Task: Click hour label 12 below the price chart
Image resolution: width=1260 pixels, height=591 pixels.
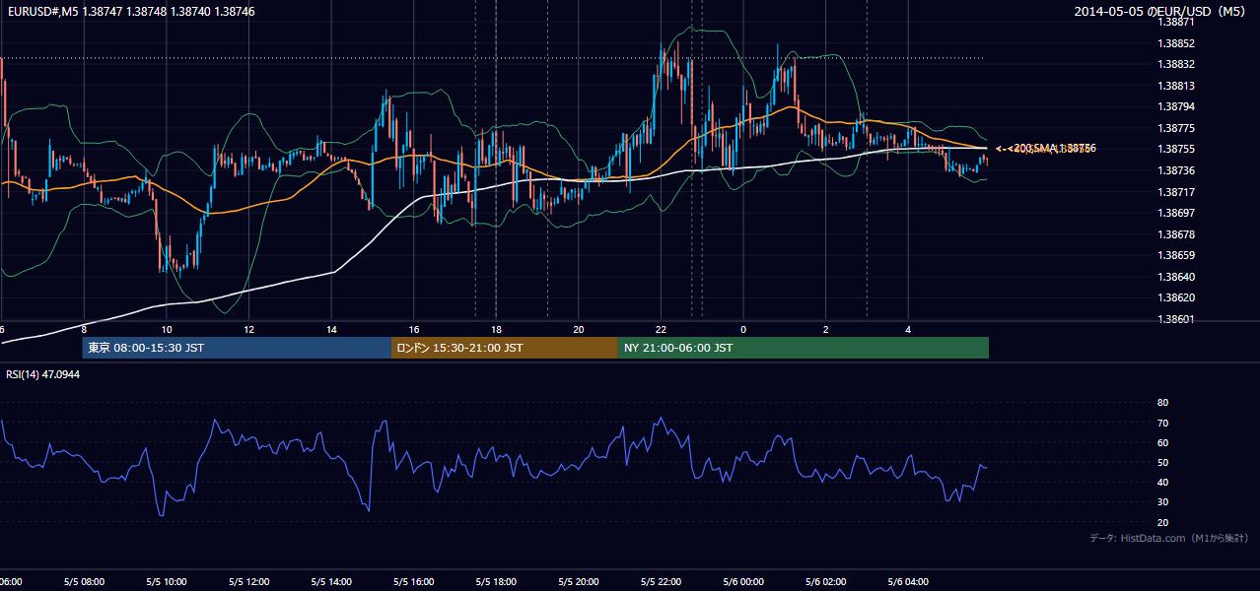Action: click(249, 329)
